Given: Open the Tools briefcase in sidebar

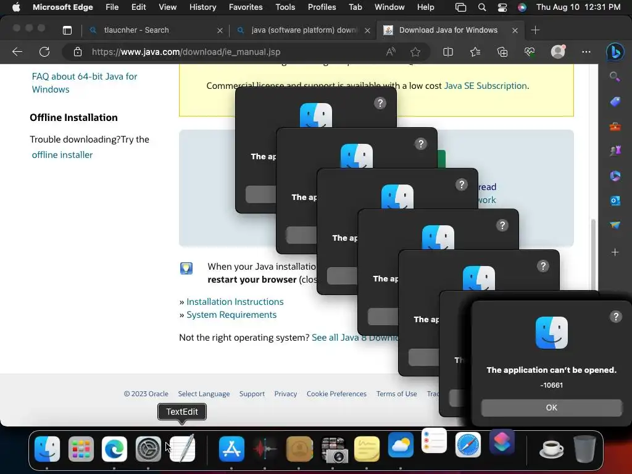Looking at the screenshot, I should [x=615, y=127].
